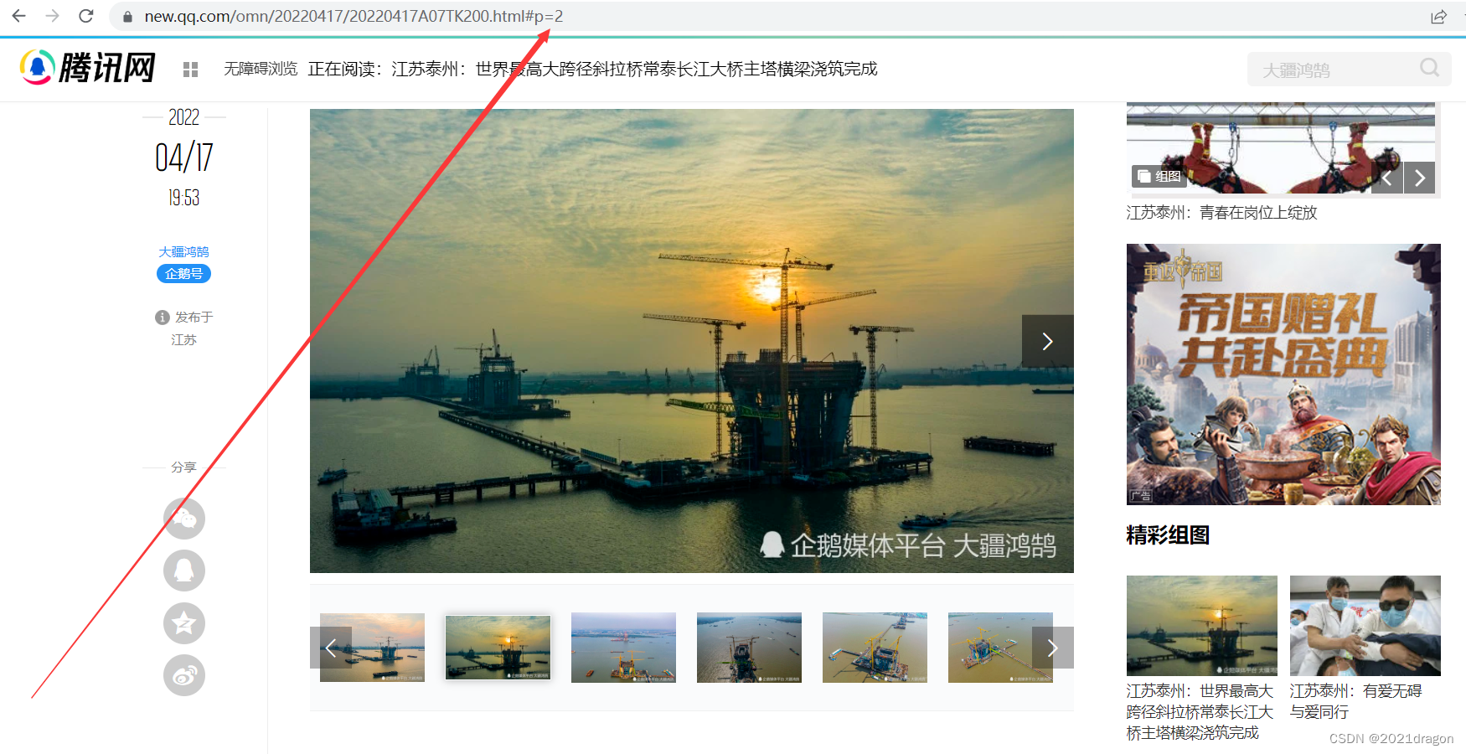
Task: Advance to the next photo on the main image
Action: tap(1047, 341)
